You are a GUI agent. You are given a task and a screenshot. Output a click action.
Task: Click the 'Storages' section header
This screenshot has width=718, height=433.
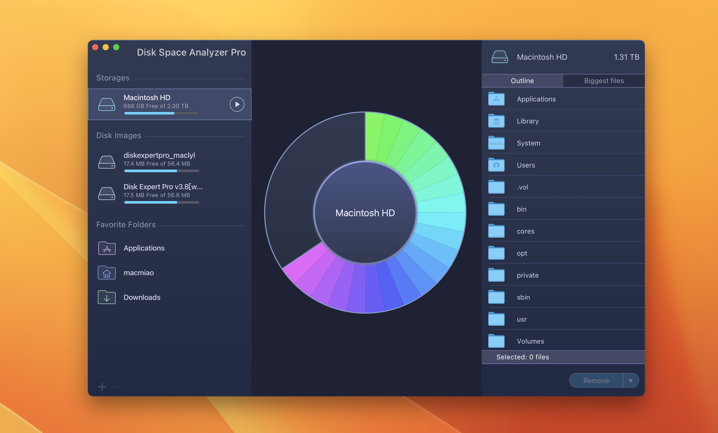113,78
